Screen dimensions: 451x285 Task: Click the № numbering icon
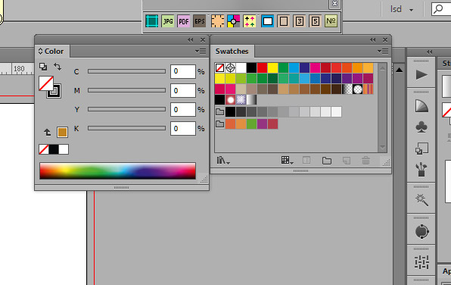(x=331, y=21)
